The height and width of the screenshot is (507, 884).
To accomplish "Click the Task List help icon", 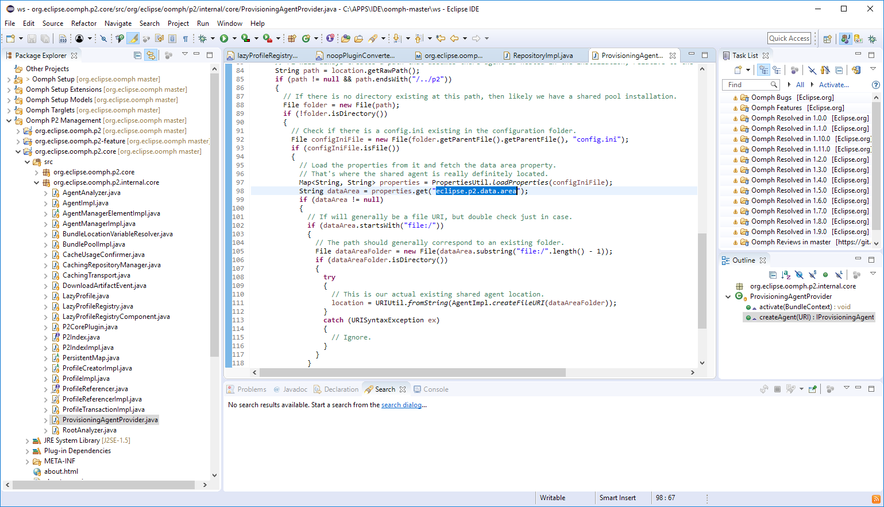I will tap(876, 84).
